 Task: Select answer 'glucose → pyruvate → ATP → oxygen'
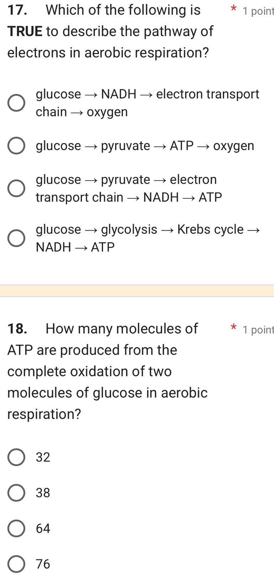point(16,146)
